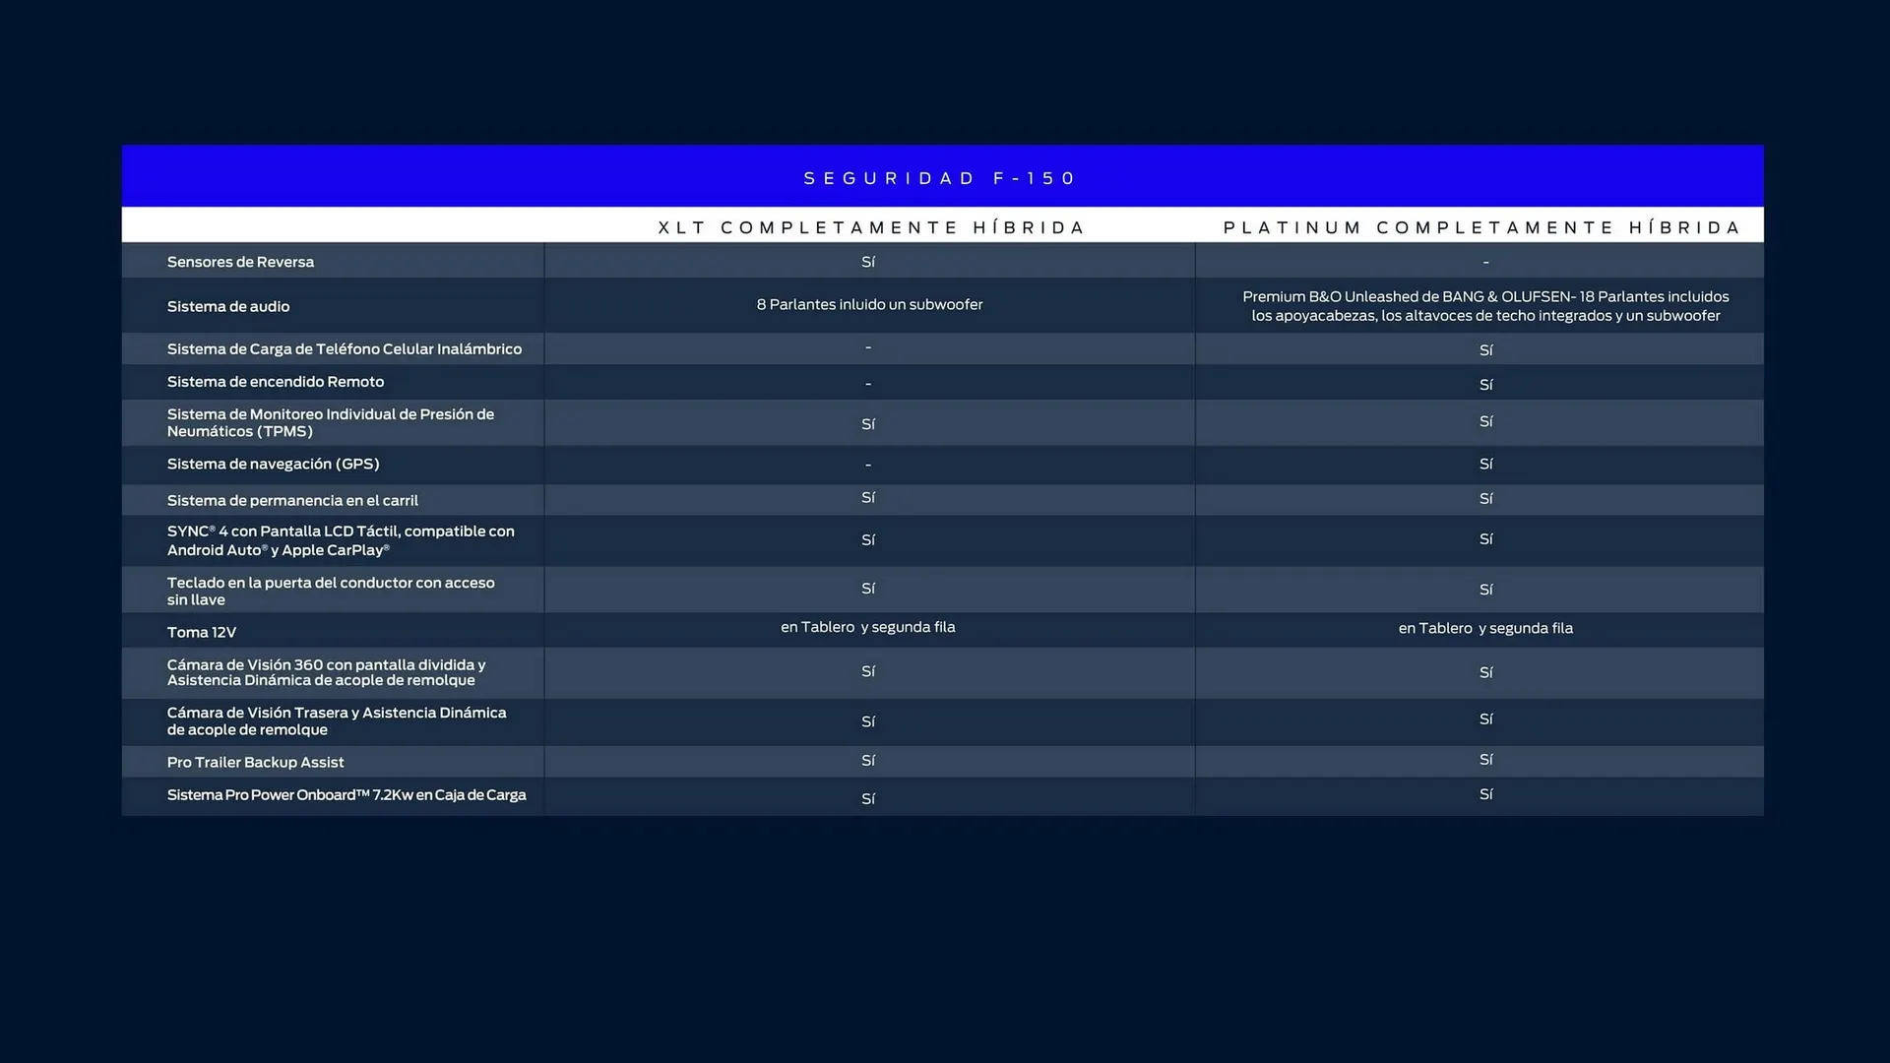Select the Platinum Completamente Híbrida column header
The height and width of the screenshot is (1063, 1890).
(x=1481, y=227)
